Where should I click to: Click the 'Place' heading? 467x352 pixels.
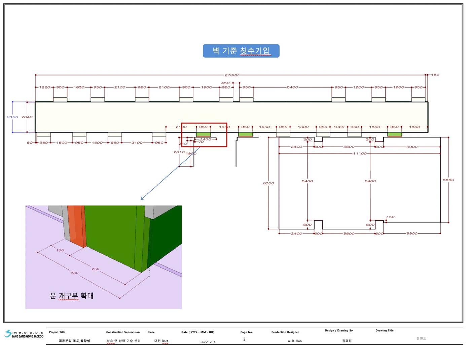151,332
